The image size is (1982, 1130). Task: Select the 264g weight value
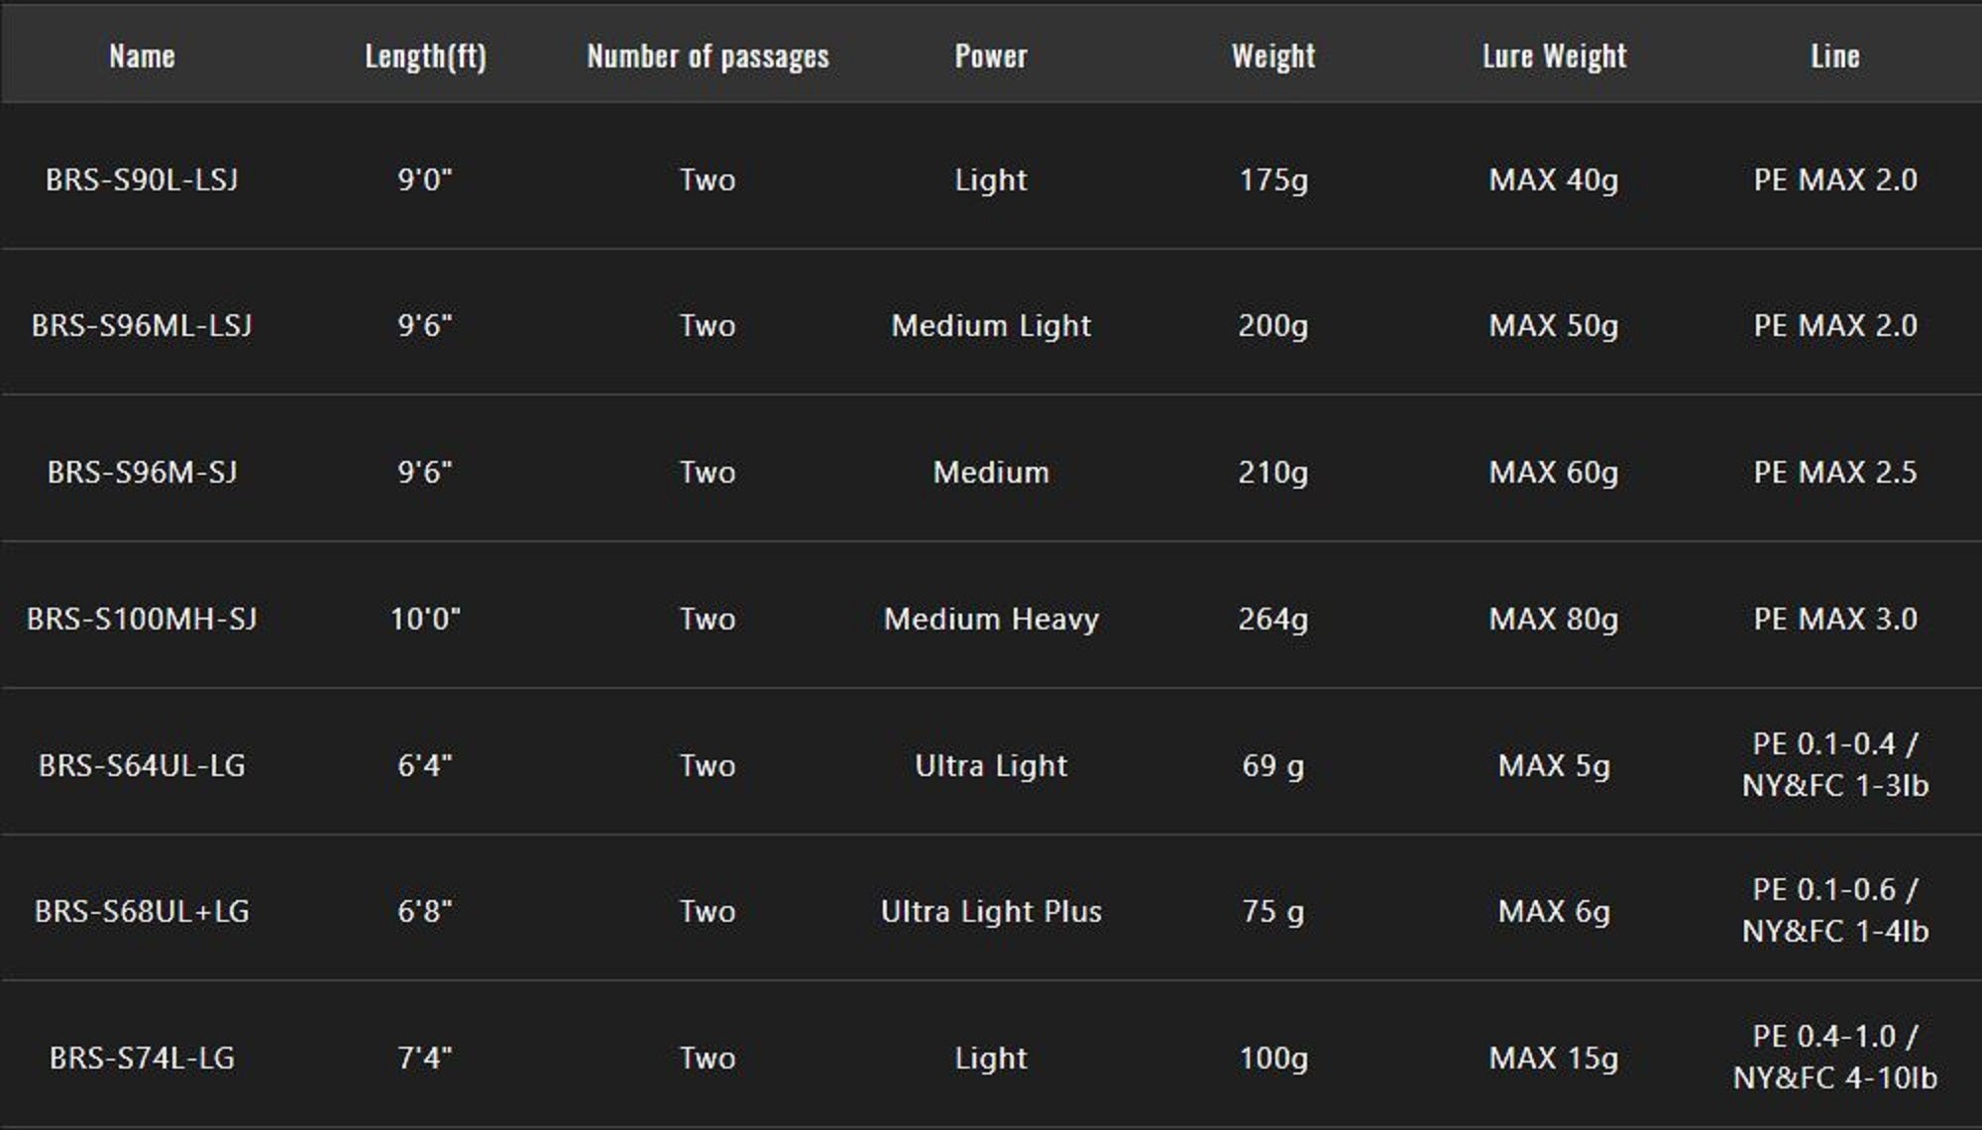(1273, 619)
